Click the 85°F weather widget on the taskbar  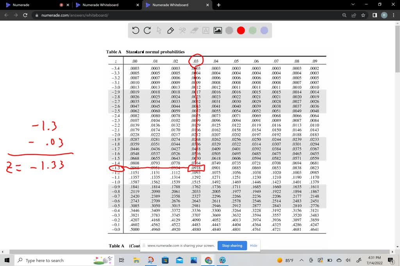pos(285,260)
